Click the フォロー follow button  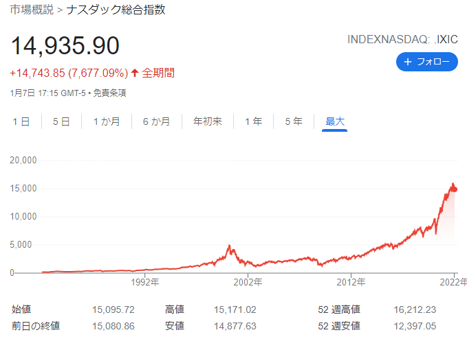[427, 62]
